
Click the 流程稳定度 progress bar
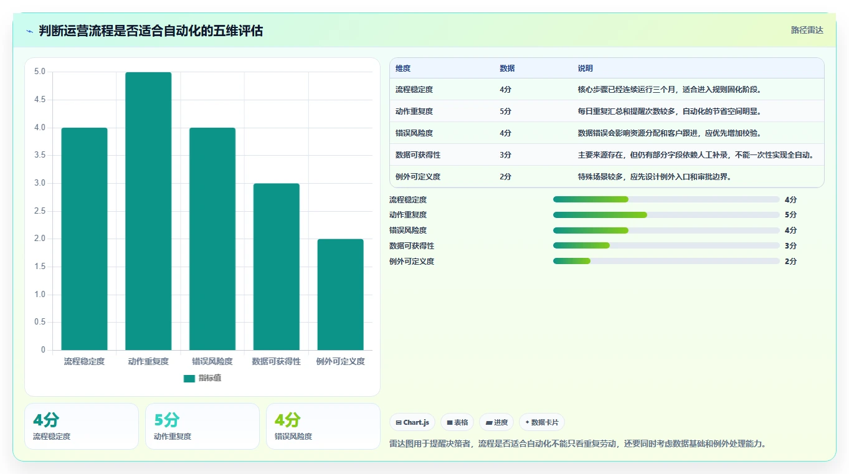tap(666, 199)
